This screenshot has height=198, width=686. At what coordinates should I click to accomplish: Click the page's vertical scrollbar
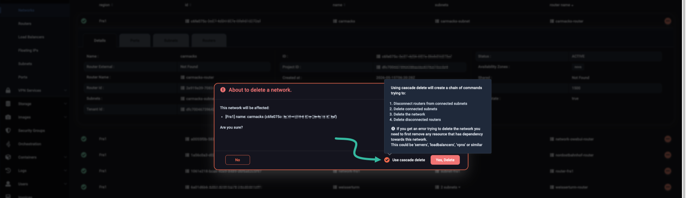click(683, 99)
